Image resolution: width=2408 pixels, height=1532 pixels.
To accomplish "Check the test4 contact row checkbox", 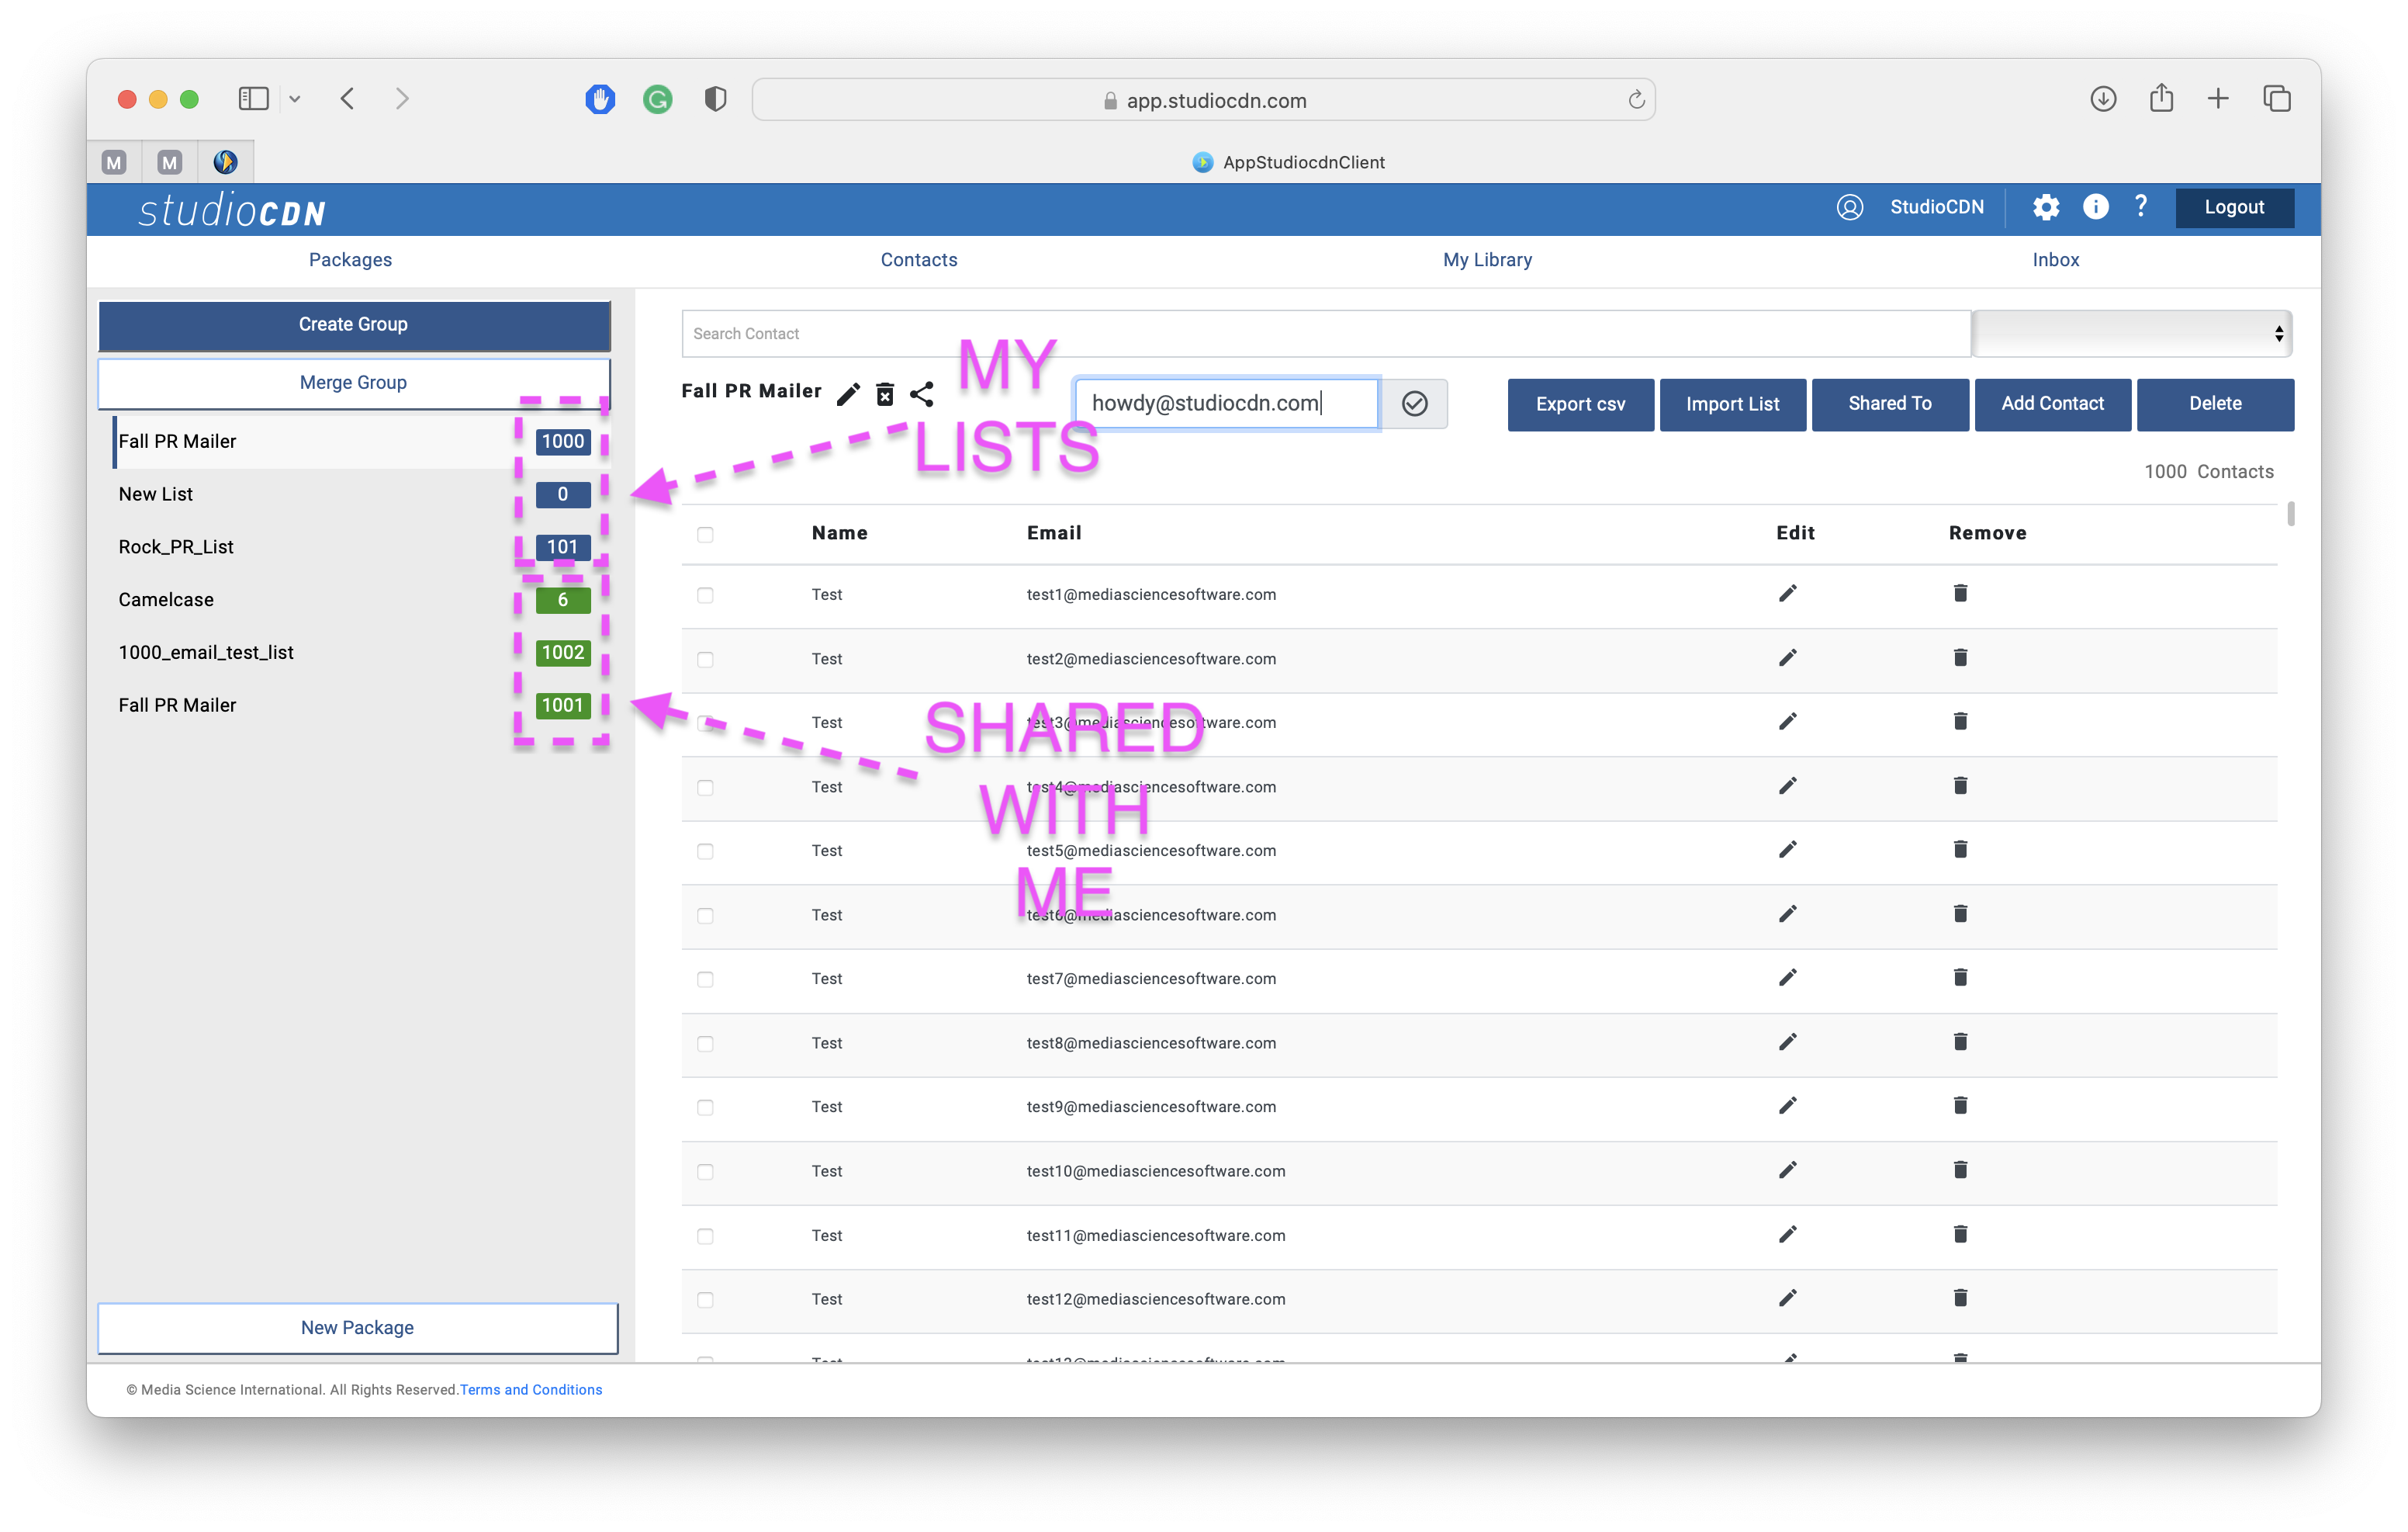I will click(x=705, y=788).
